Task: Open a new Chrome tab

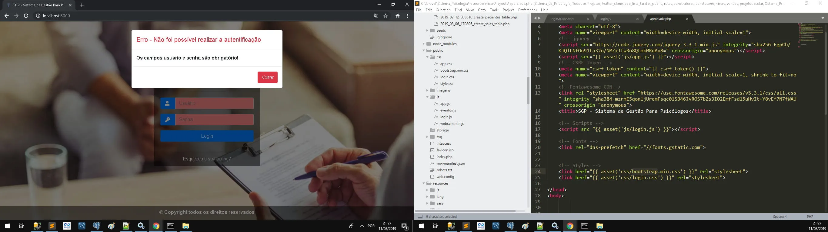Action: pos(82,5)
